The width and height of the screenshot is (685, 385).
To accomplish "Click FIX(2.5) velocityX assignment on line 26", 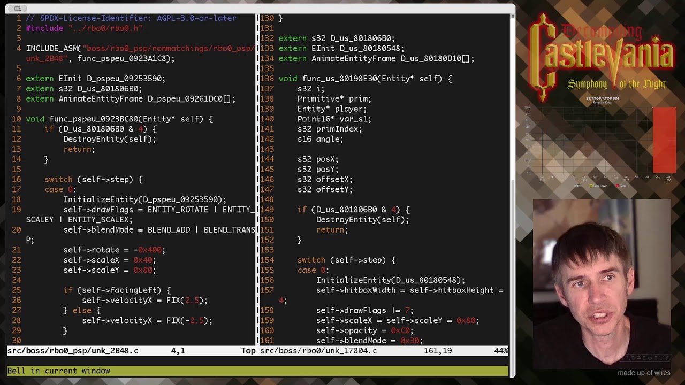I will coord(145,301).
